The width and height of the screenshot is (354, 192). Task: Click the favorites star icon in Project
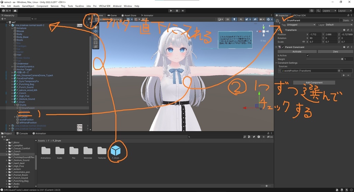tap(263, 137)
